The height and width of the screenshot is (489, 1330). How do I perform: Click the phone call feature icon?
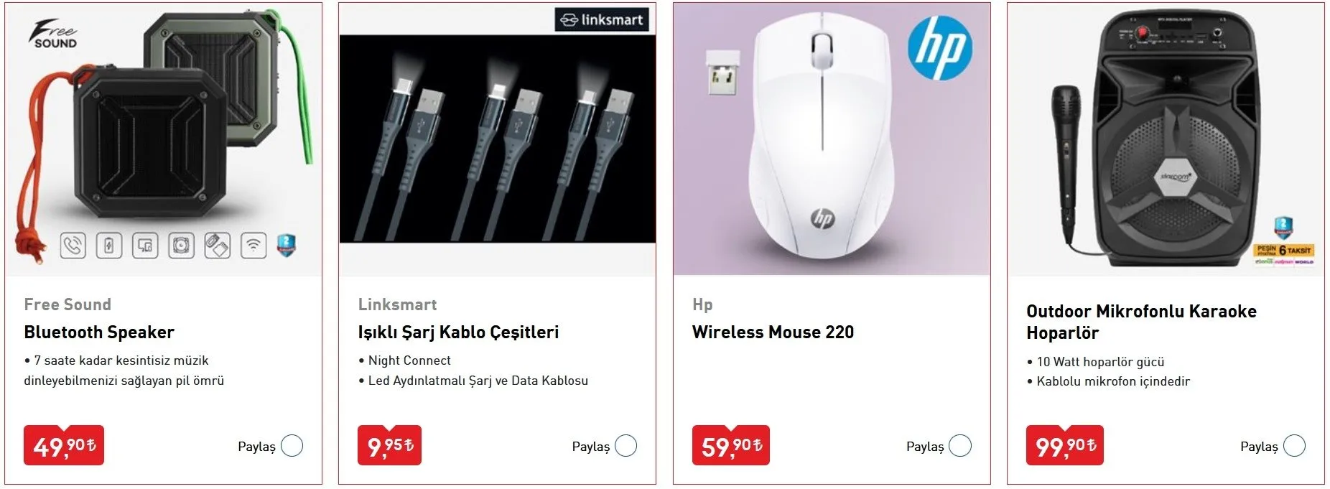pos(73,246)
